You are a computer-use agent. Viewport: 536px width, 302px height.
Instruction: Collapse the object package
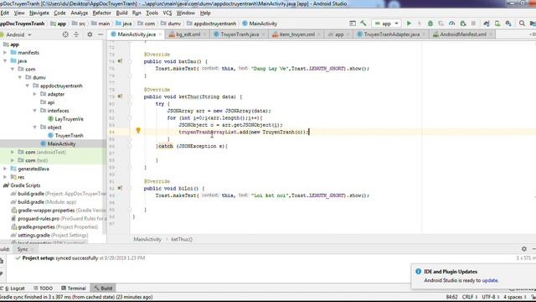[35, 128]
